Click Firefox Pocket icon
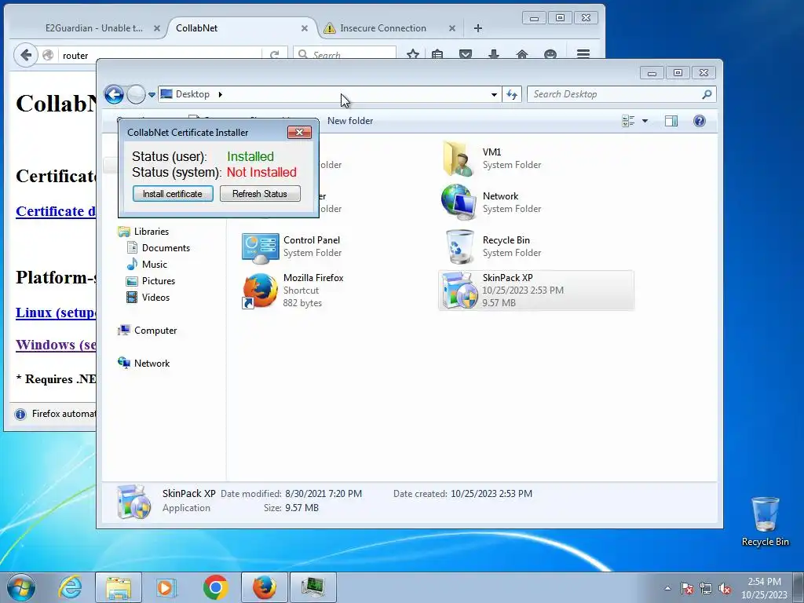 click(x=466, y=54)
